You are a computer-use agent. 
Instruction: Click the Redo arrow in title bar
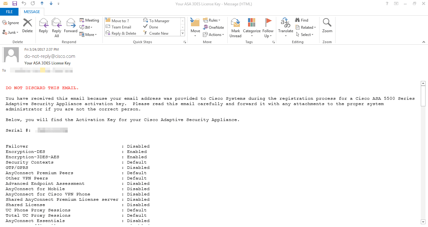[33, 4]
